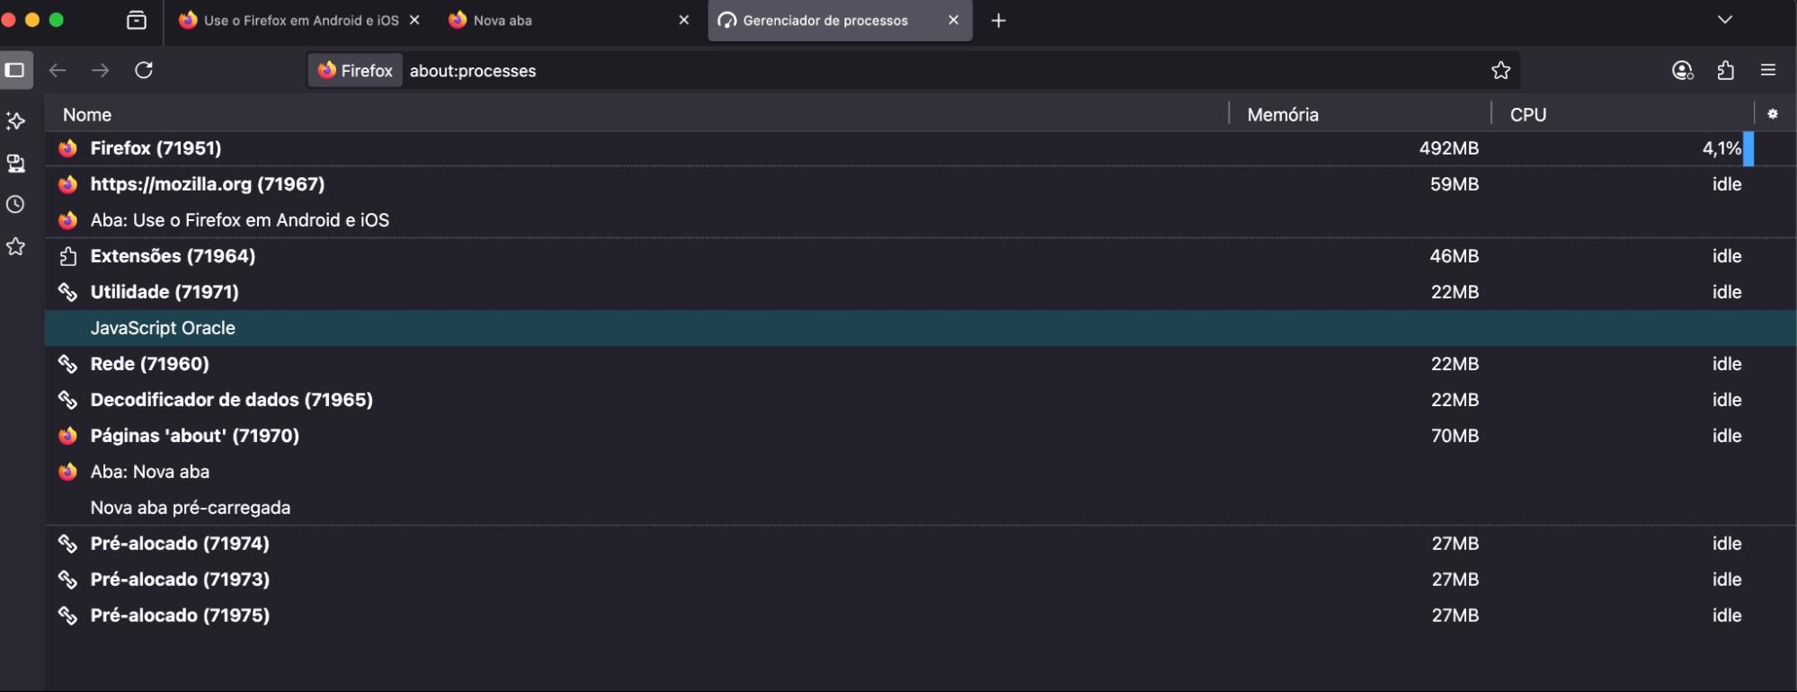The width and height of the screenshot is (1797, 692).
Task: Open synced tabs sidebar icon
Action: (x=15, y=163)
